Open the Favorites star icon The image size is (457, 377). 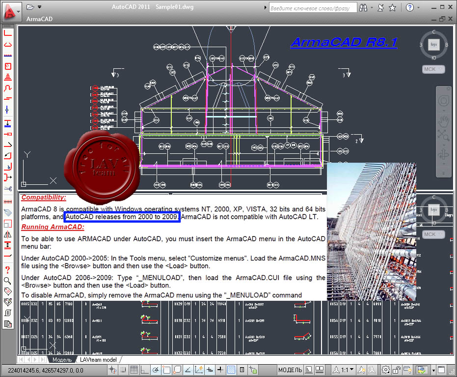[393, 7]
